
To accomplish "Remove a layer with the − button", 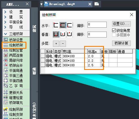I will tap(63, 44).
